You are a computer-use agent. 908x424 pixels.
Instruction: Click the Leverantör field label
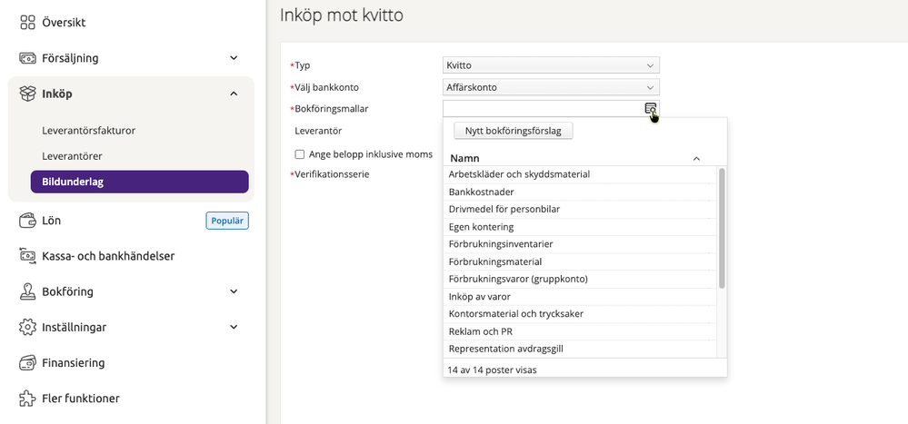(x=318, y=131)
